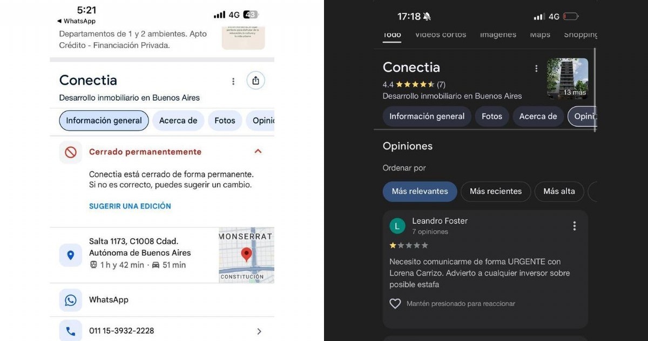This screenshot has width=648, height=341.
Task: Switch to Acerca de tab in light view
Action: 178,121
